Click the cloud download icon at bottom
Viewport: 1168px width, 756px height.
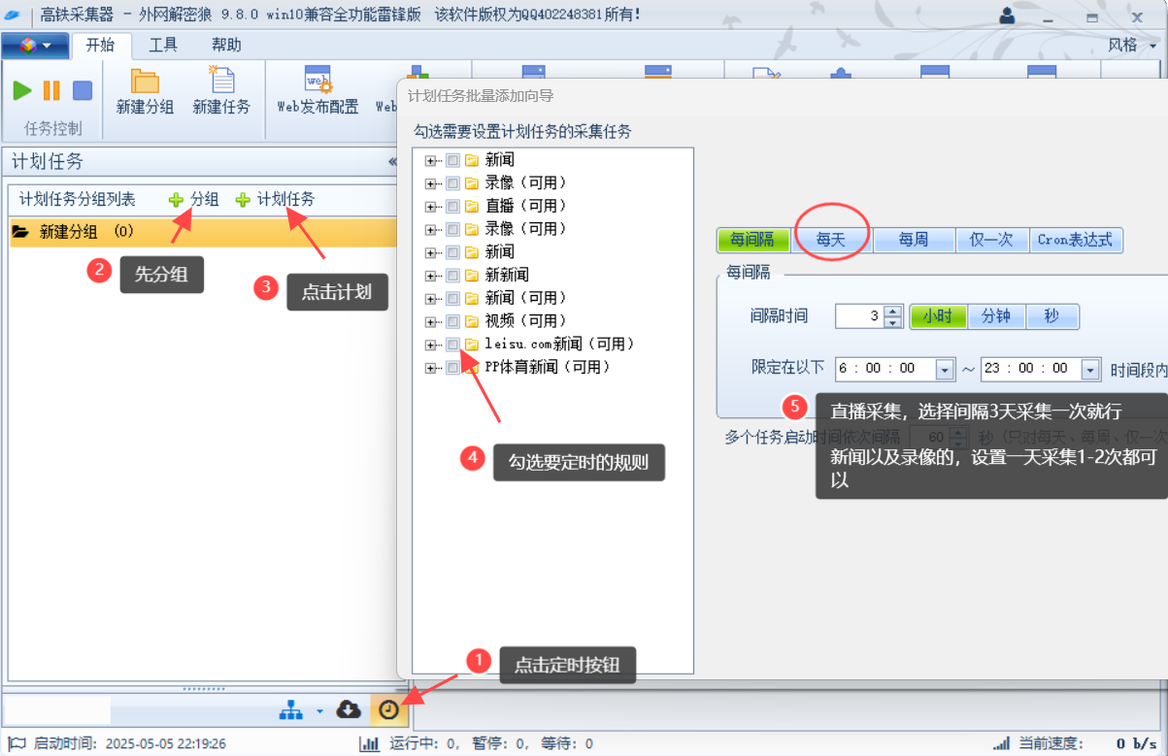click(x=349, y=710)
